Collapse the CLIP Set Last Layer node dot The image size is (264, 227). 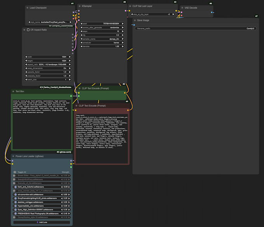[130, 7]
